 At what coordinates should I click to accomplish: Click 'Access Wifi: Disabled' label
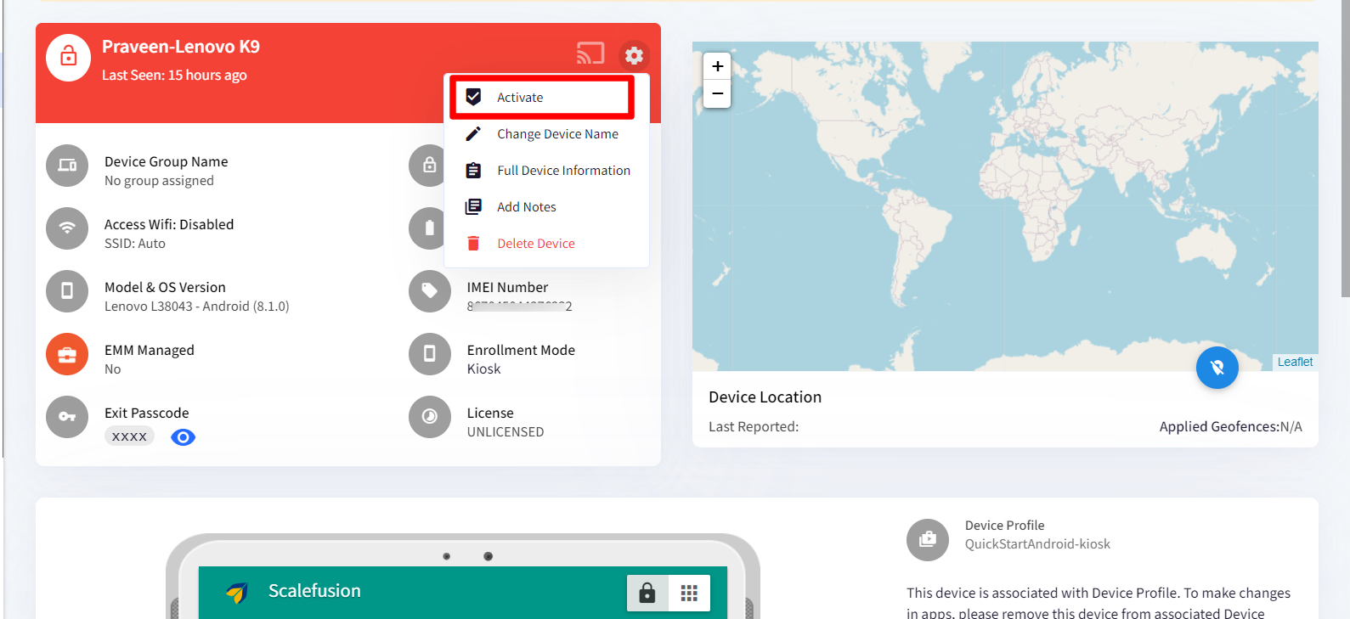click(x=169, y=225)
